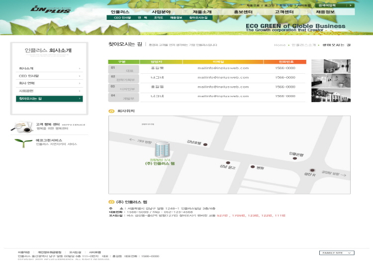The height and width of the screenshot is (269, 373).
Task: Click the 회원가입 link at top
Action: (x=285, y=5)
